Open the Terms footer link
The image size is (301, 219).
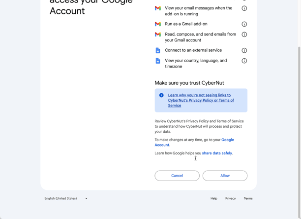[248, 198]
